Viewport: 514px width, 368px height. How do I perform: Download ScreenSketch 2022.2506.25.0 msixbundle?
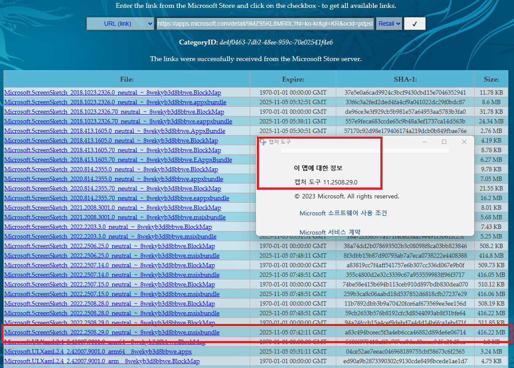(112, 256)
